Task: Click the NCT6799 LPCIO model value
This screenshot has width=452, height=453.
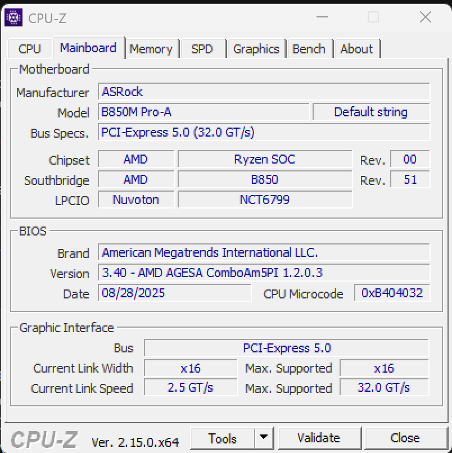Action: coord(265,200)
